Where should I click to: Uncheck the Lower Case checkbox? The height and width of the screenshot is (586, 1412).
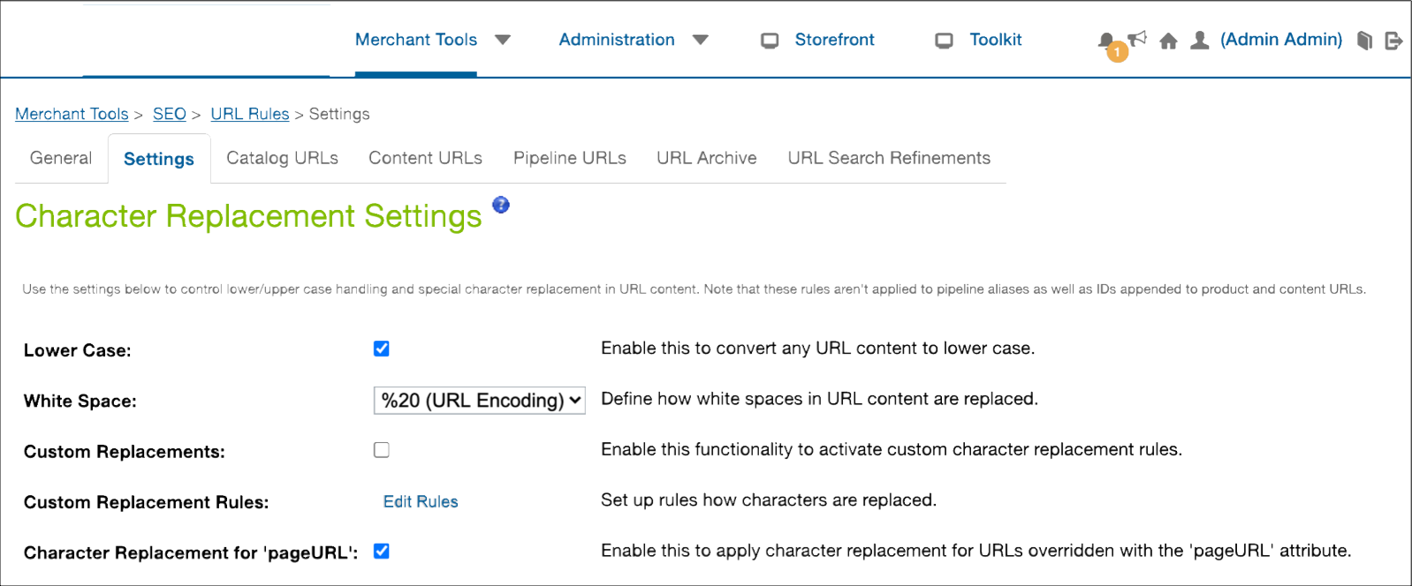click(x=382, y=349)
